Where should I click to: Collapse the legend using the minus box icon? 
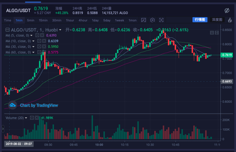(x=8, y=30)
